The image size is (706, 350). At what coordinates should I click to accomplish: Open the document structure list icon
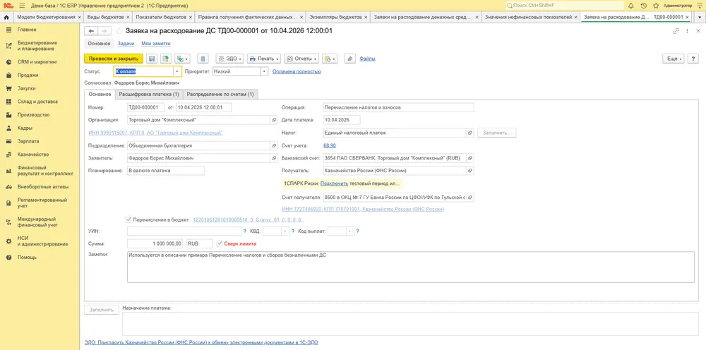tap(203, 59)
